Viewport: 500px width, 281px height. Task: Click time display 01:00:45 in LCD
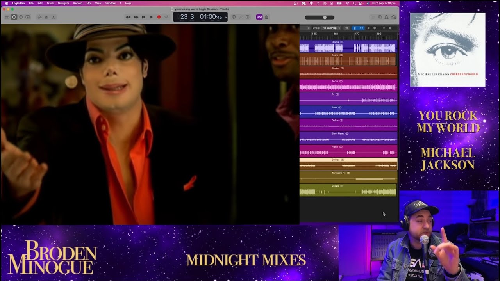(211, 17)
